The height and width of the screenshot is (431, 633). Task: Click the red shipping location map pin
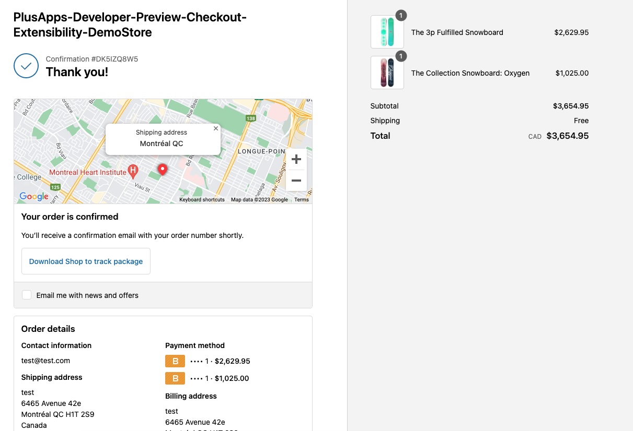pyautogui.click(x=163, y=170)
